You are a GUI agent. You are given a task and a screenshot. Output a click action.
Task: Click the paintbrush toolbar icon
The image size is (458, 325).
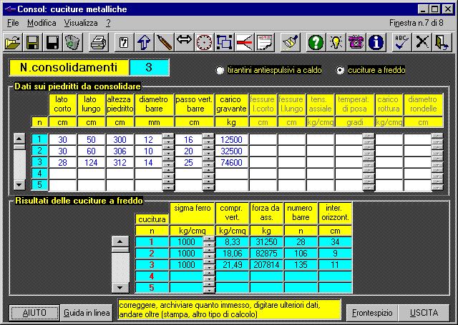pyautogui.click(x=290, y=42)
